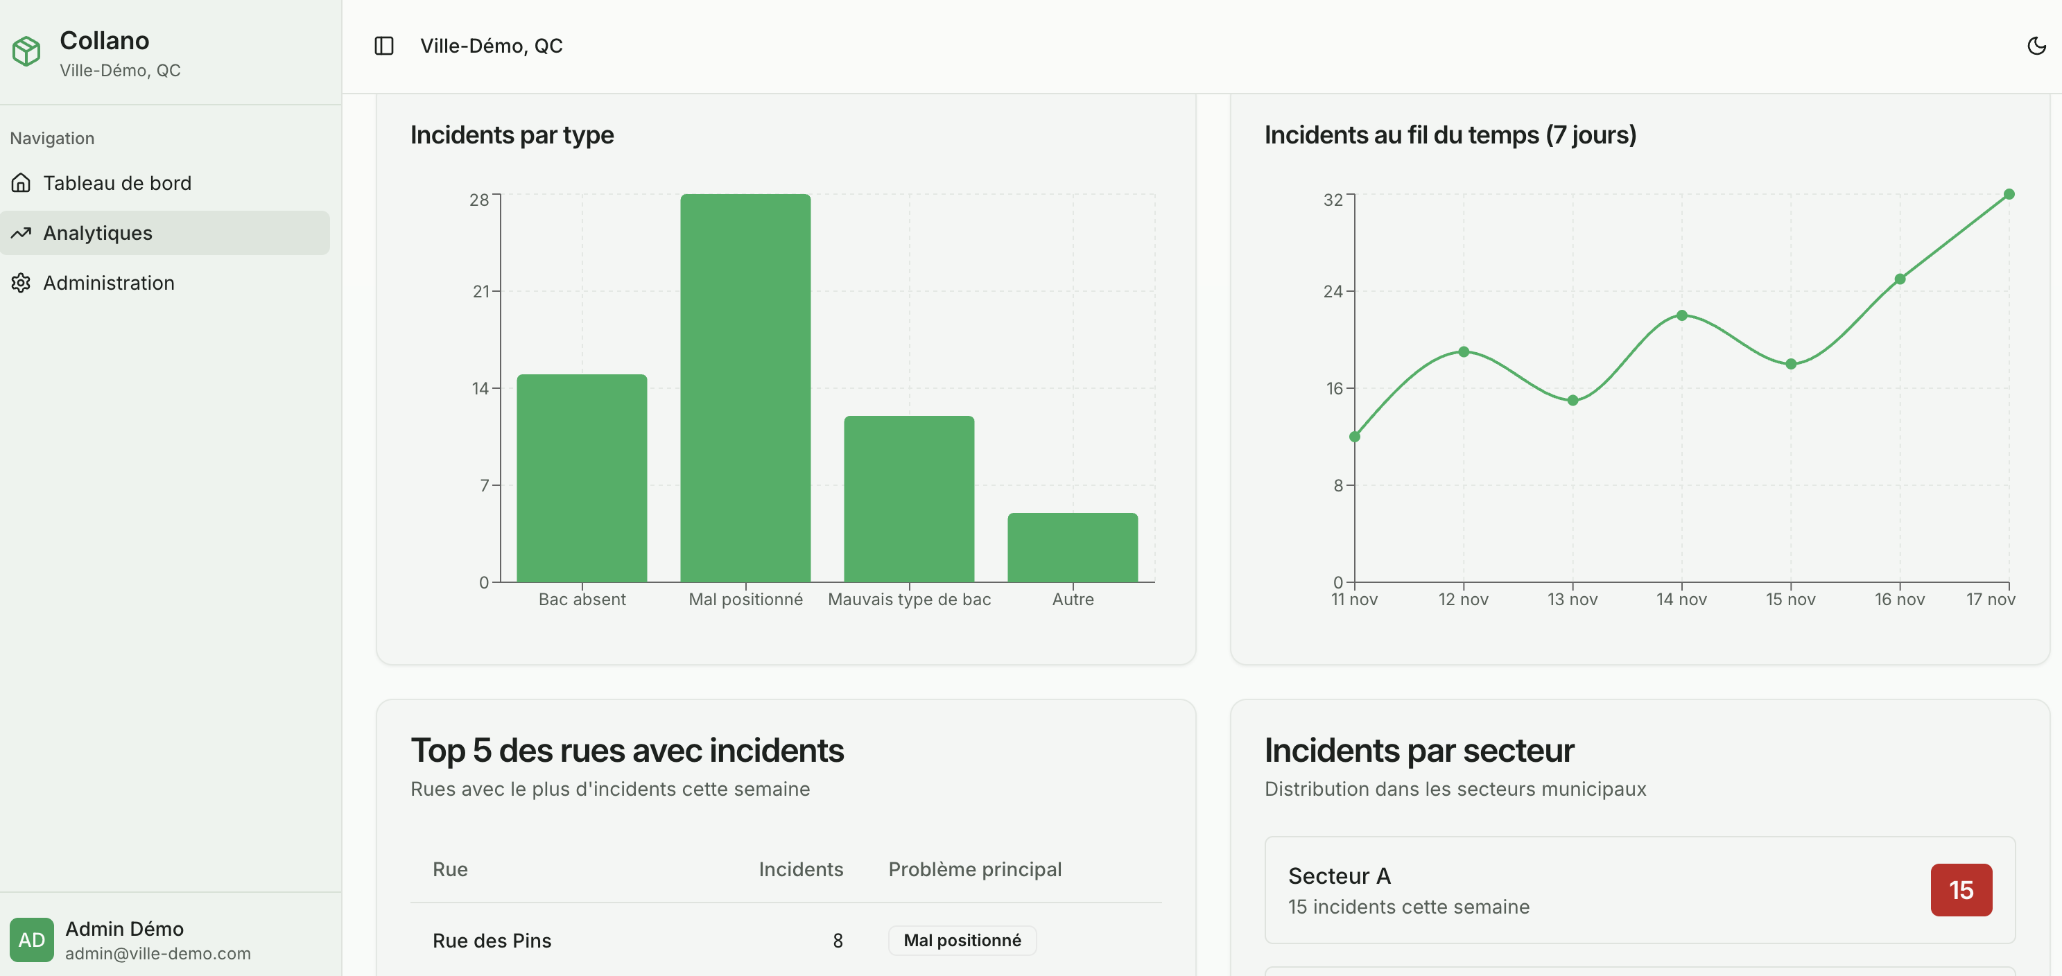Click the admin@ville-demo.com email
Screen dimensions: 2062x976
[157, 953]
